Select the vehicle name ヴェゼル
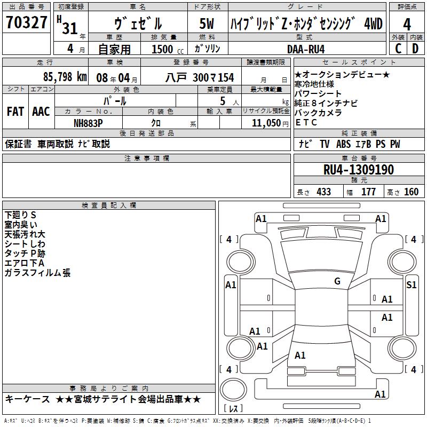 [x=138, y=23]
